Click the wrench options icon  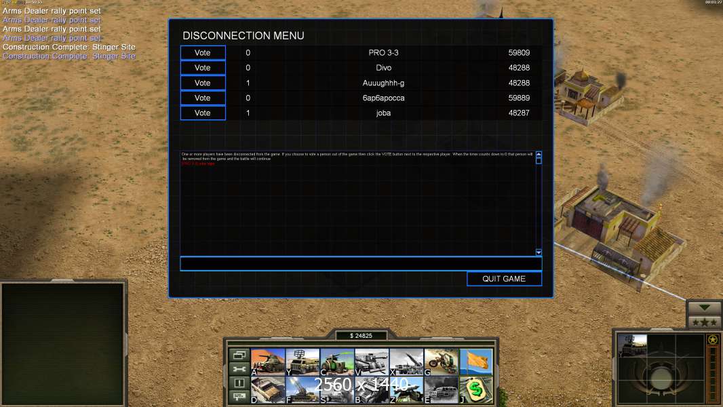click(239, 369)
